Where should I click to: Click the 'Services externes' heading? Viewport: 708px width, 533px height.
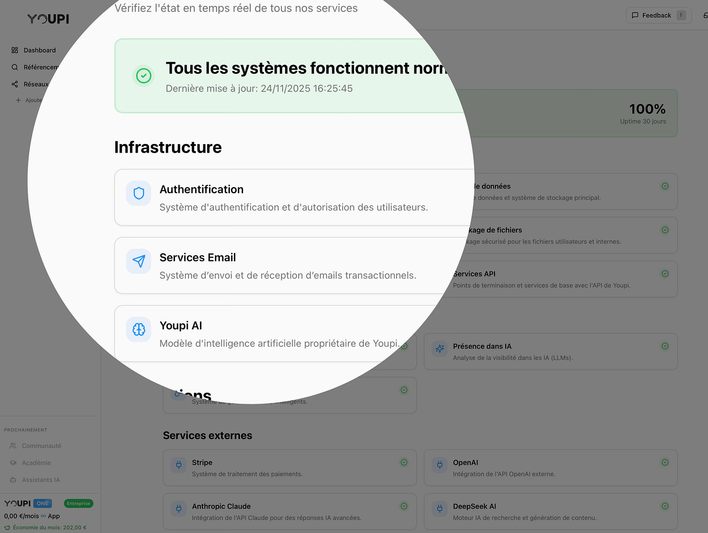click(x=208, y=436)
